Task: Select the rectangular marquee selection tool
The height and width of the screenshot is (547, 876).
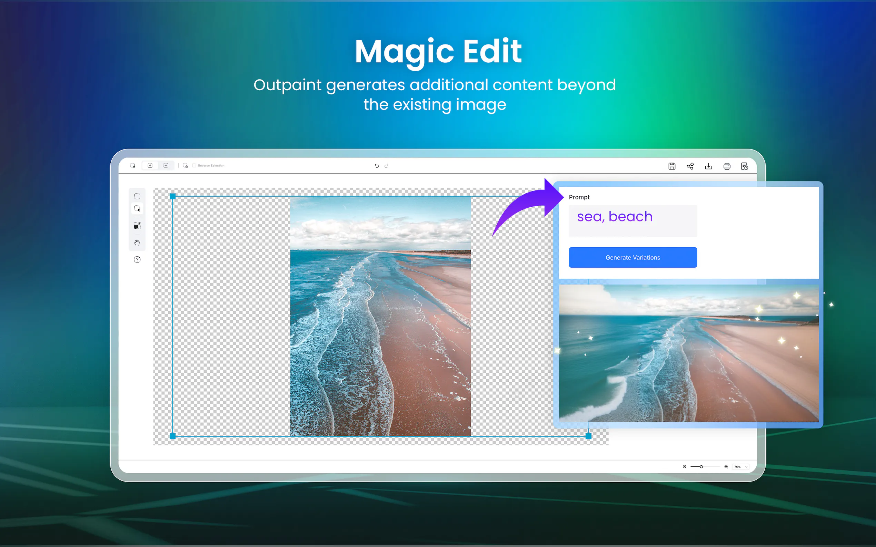Action: coord(137,196)
